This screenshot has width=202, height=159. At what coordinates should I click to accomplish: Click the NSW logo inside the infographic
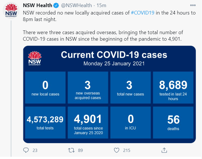(x=35, y=58)
